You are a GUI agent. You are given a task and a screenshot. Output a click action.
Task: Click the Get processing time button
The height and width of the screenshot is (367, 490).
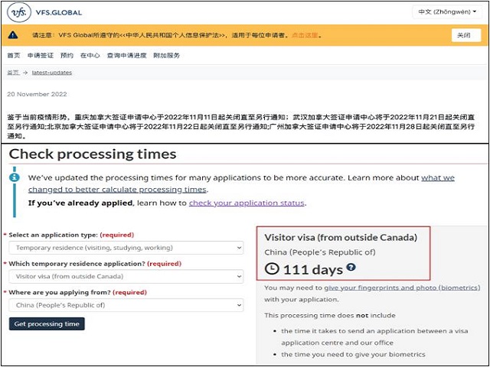[47, 324]
